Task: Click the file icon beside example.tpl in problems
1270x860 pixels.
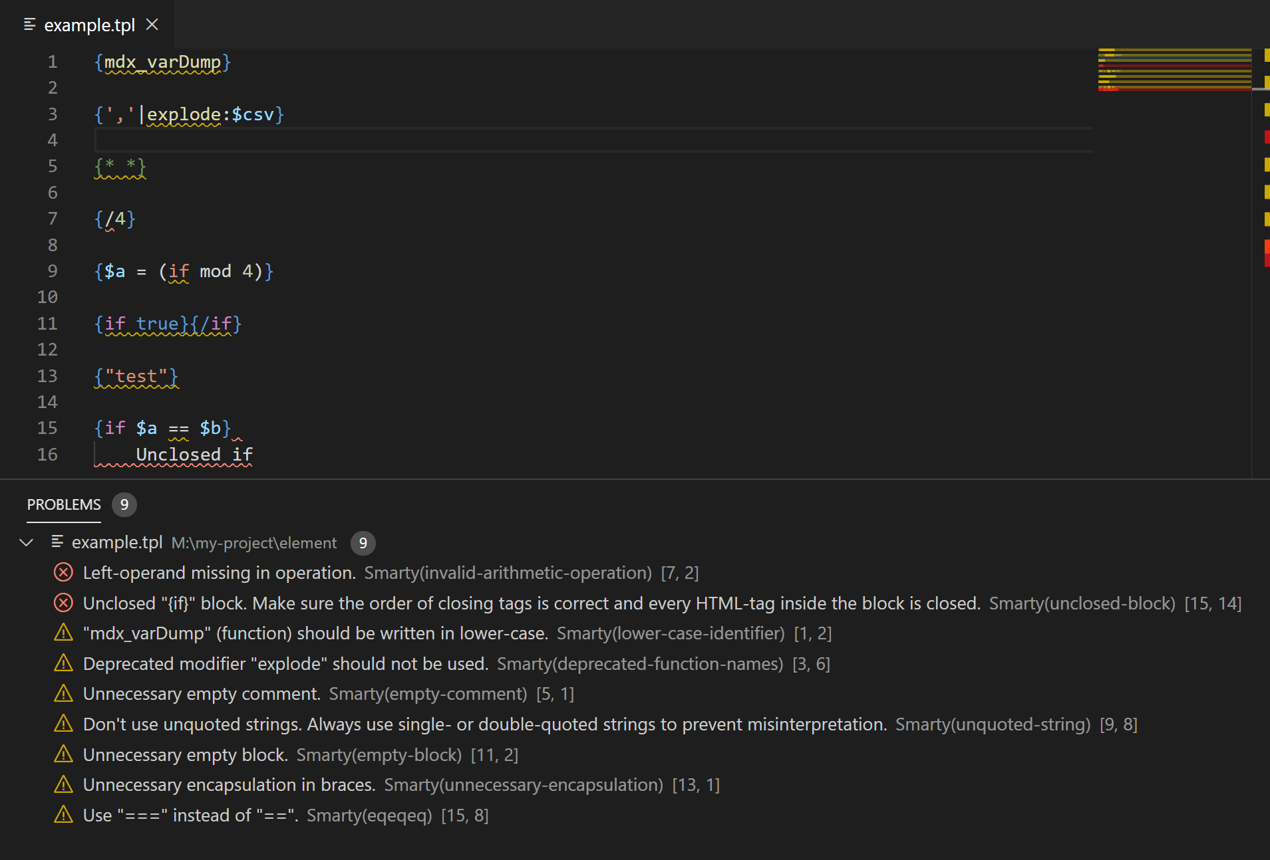Action: coord(57,542)
